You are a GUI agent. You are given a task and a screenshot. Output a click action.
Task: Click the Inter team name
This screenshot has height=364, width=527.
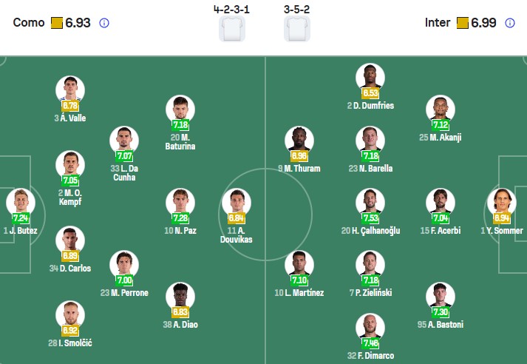tap(438, 23)
